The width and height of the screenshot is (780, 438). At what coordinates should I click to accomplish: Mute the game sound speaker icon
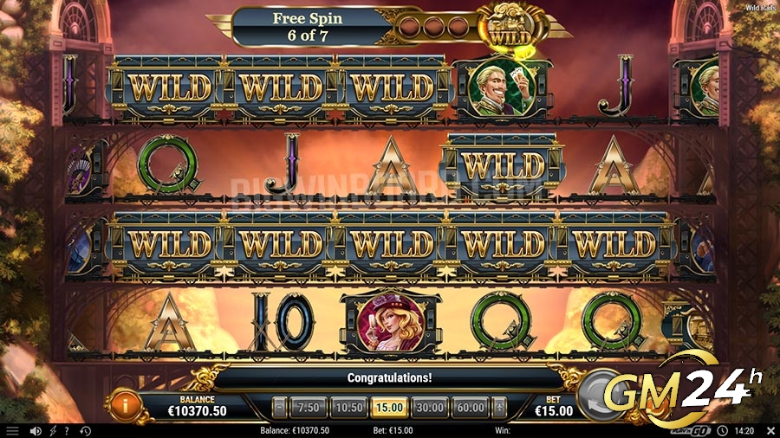click(36, 431)
